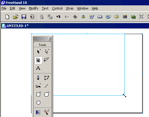Click the greyed Unlock icon

(50, 17)
